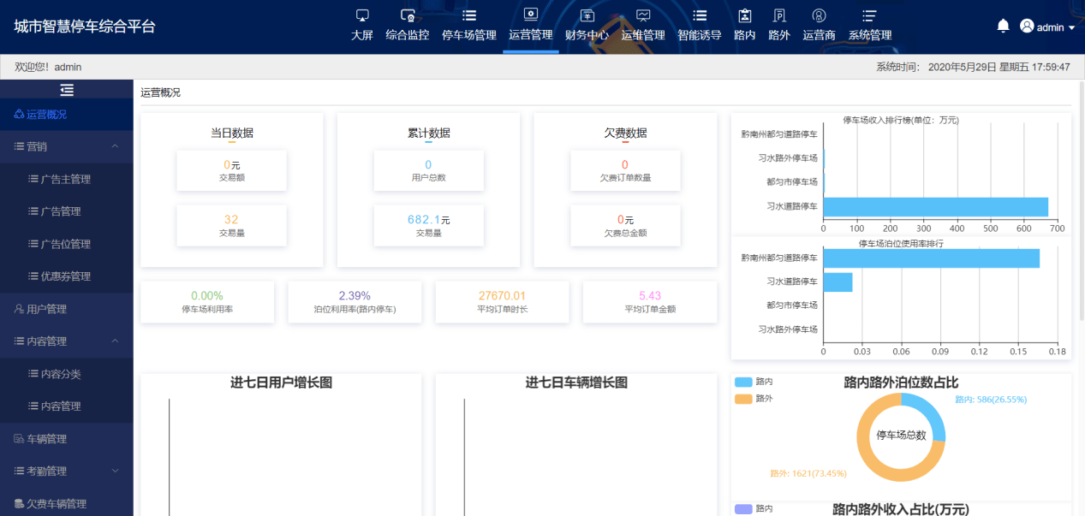Click the 用户总数 card
This screenshot has height=516, width=1085.
click(x=428, y=170)
